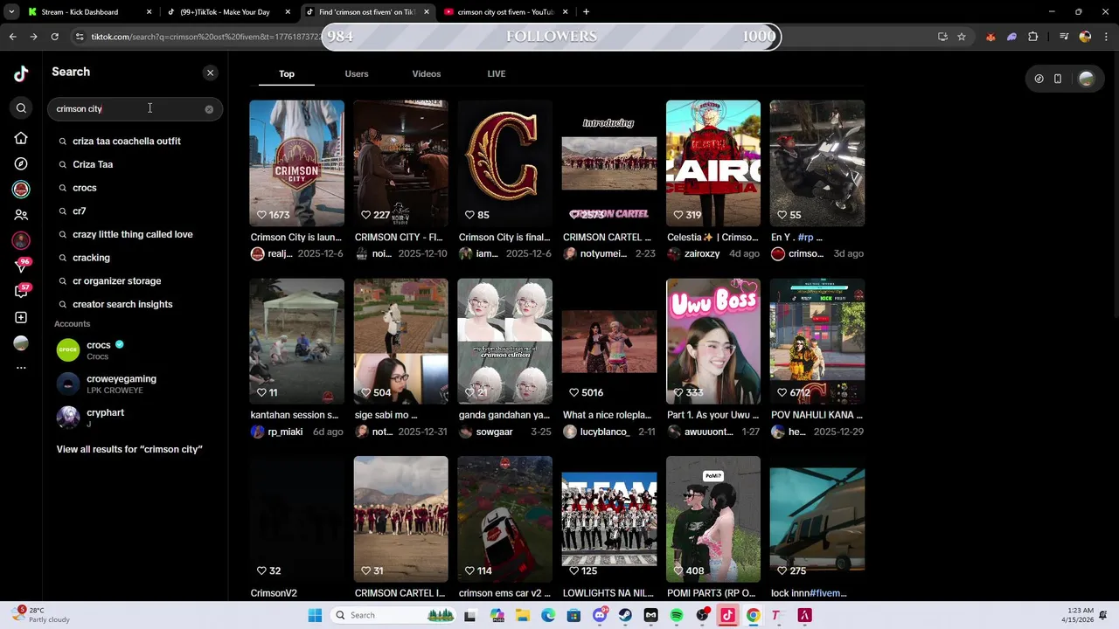Open the purple ghost extension
Image resolution: width=1119 pixels, height=629 pixels.
(x=1011, y=37)
